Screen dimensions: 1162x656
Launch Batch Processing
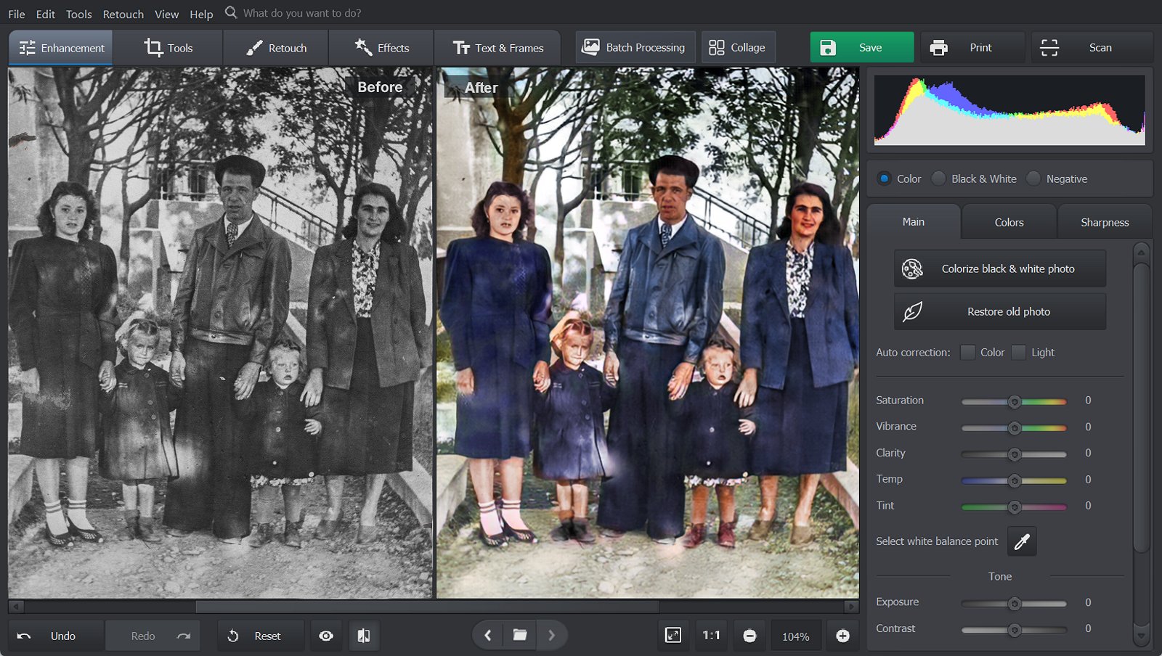[635, 47]
